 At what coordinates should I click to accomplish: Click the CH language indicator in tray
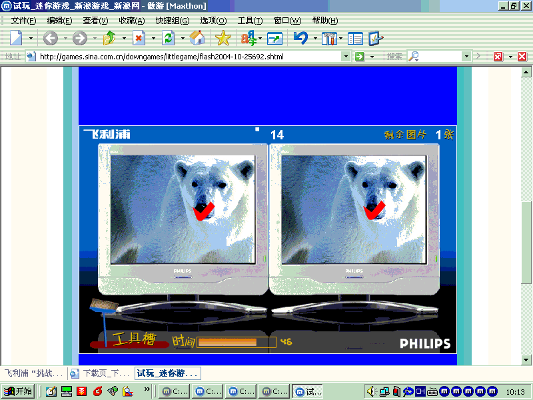point(420,391)
